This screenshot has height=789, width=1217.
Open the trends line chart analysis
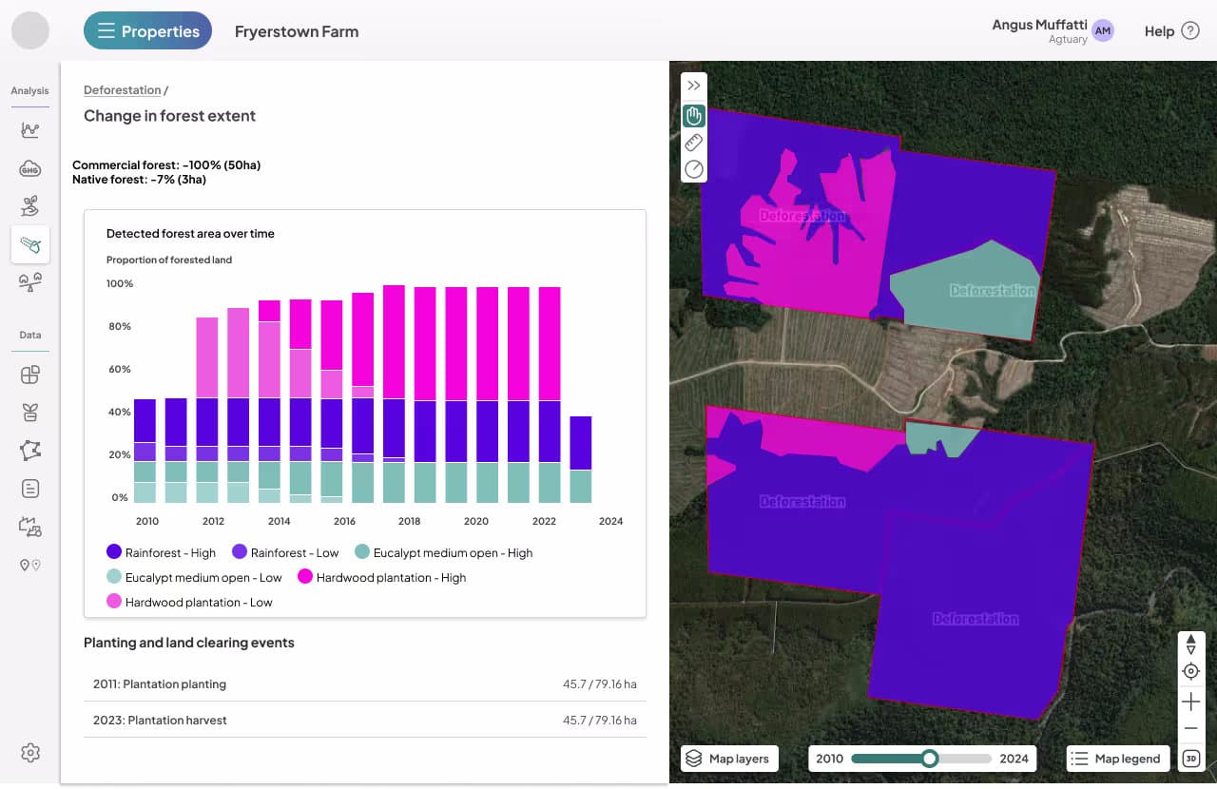(29, 130)
